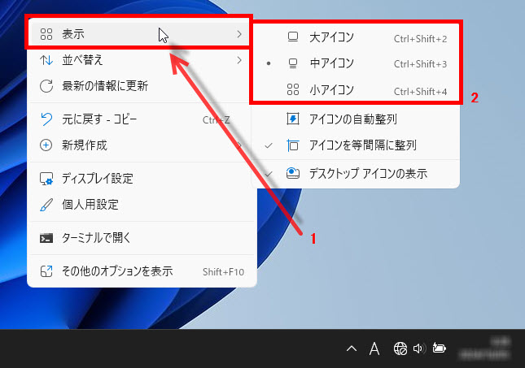Toggle アイコンを等間隔に整列 option

pyautogui.click(x=362, y=145)
